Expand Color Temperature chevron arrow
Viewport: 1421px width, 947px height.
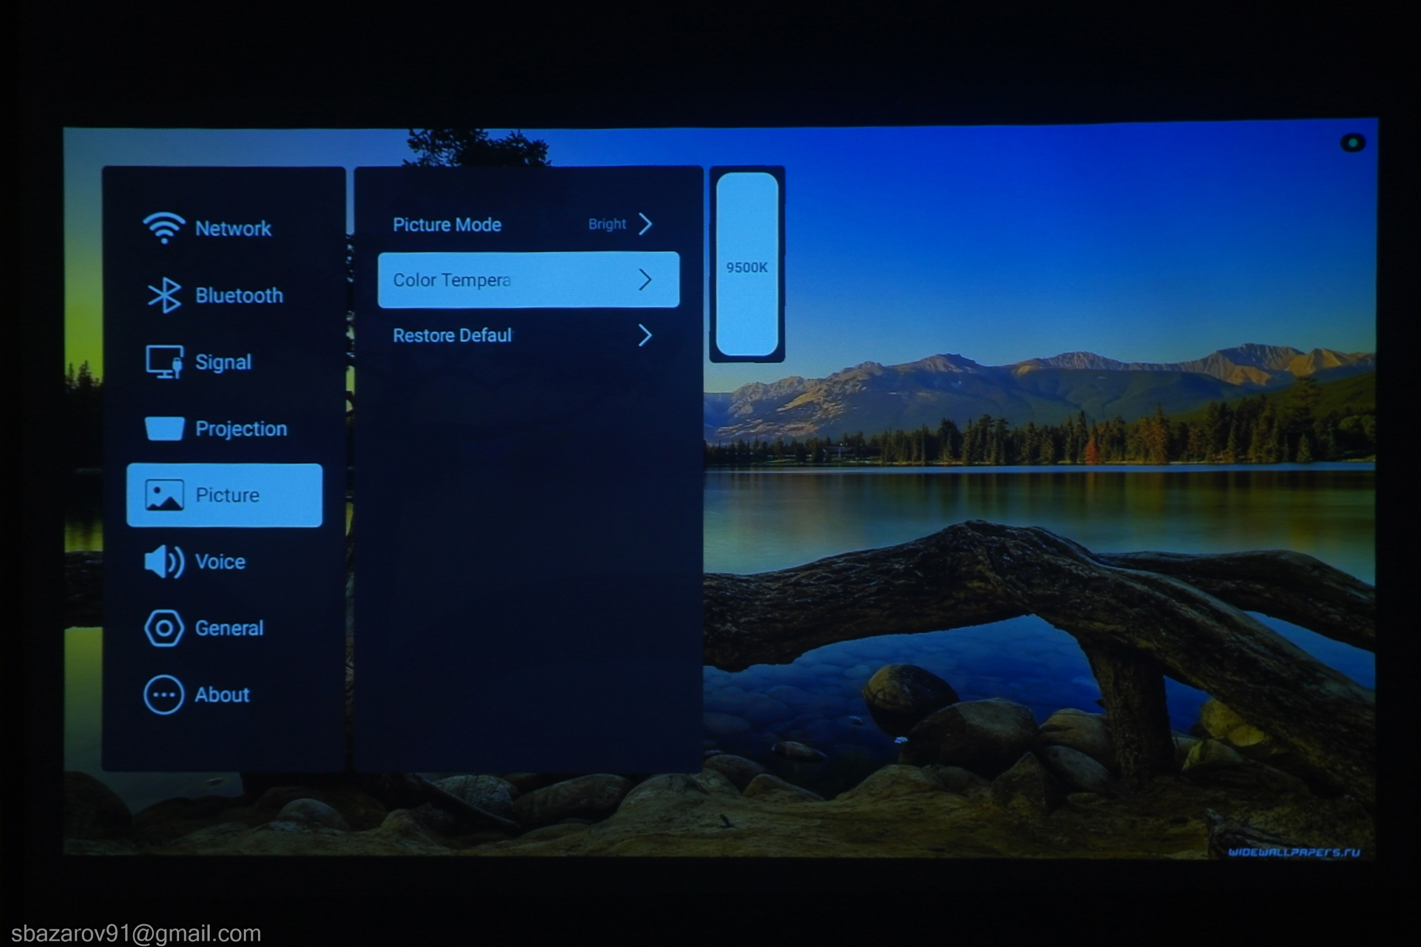click(x=645, y=279)
